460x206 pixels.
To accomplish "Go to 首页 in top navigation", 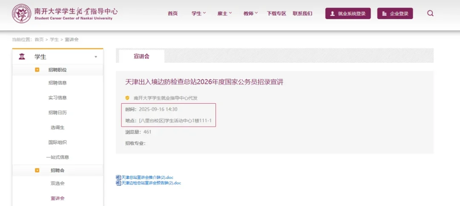I will point(173,14).
